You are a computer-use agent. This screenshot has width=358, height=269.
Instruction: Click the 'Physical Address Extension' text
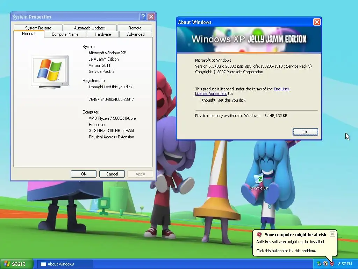[111, 137]
